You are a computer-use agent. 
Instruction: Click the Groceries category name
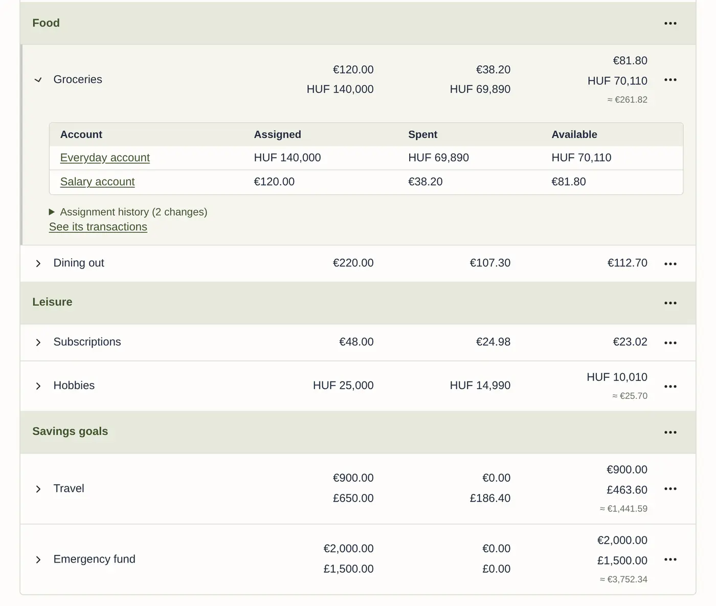click(78, 79)
